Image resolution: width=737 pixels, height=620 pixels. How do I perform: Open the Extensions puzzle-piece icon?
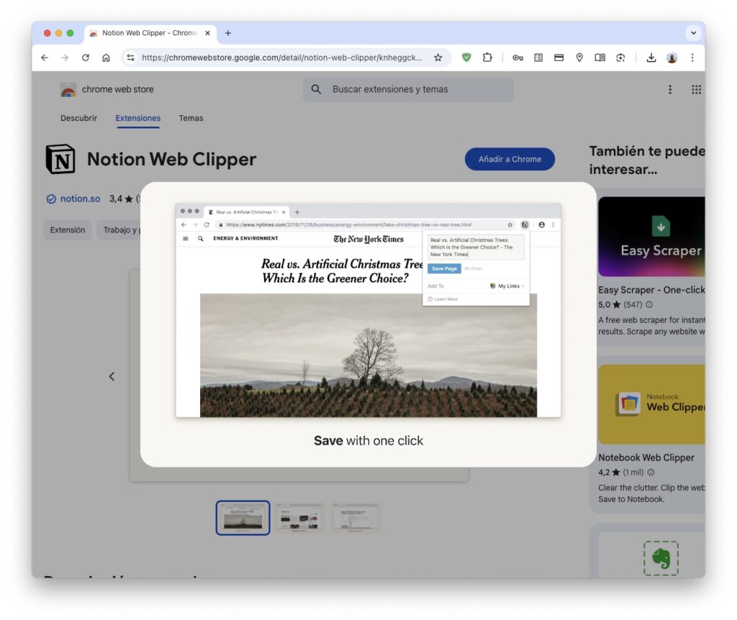pos(487,58)
